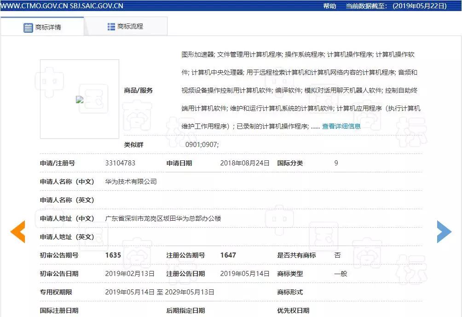Click the 当前数据截至 date text
Screen dimensions: 462x317
(x=396, y=6)
